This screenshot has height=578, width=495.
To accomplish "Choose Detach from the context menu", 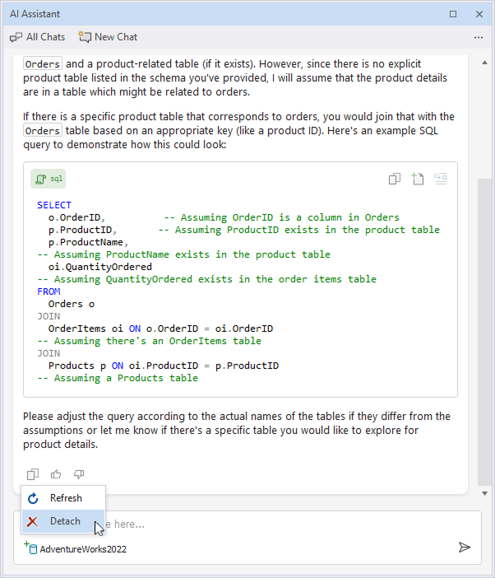I will click(x=65, y=521).
